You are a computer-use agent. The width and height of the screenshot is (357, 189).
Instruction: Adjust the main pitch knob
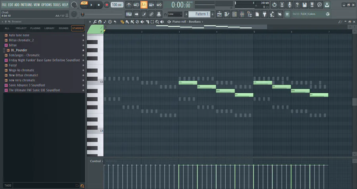[x=74, y=14]
